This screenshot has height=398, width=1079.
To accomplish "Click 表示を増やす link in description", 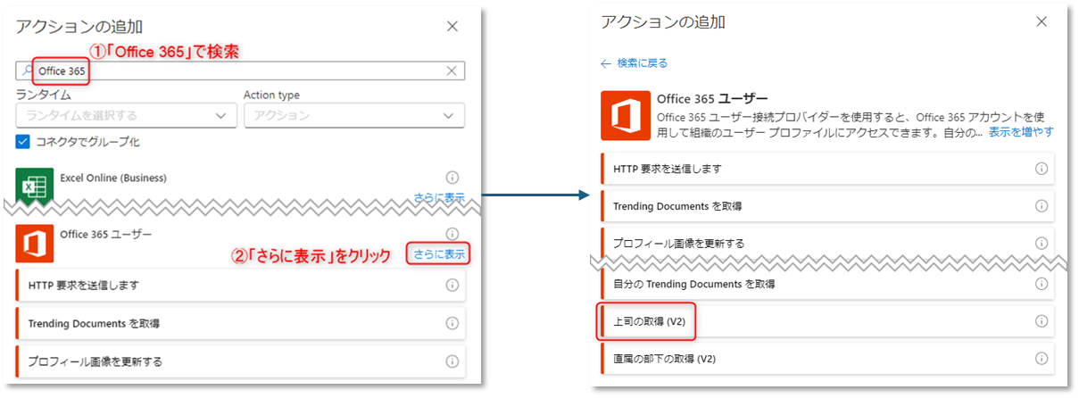I will 1021,132.
